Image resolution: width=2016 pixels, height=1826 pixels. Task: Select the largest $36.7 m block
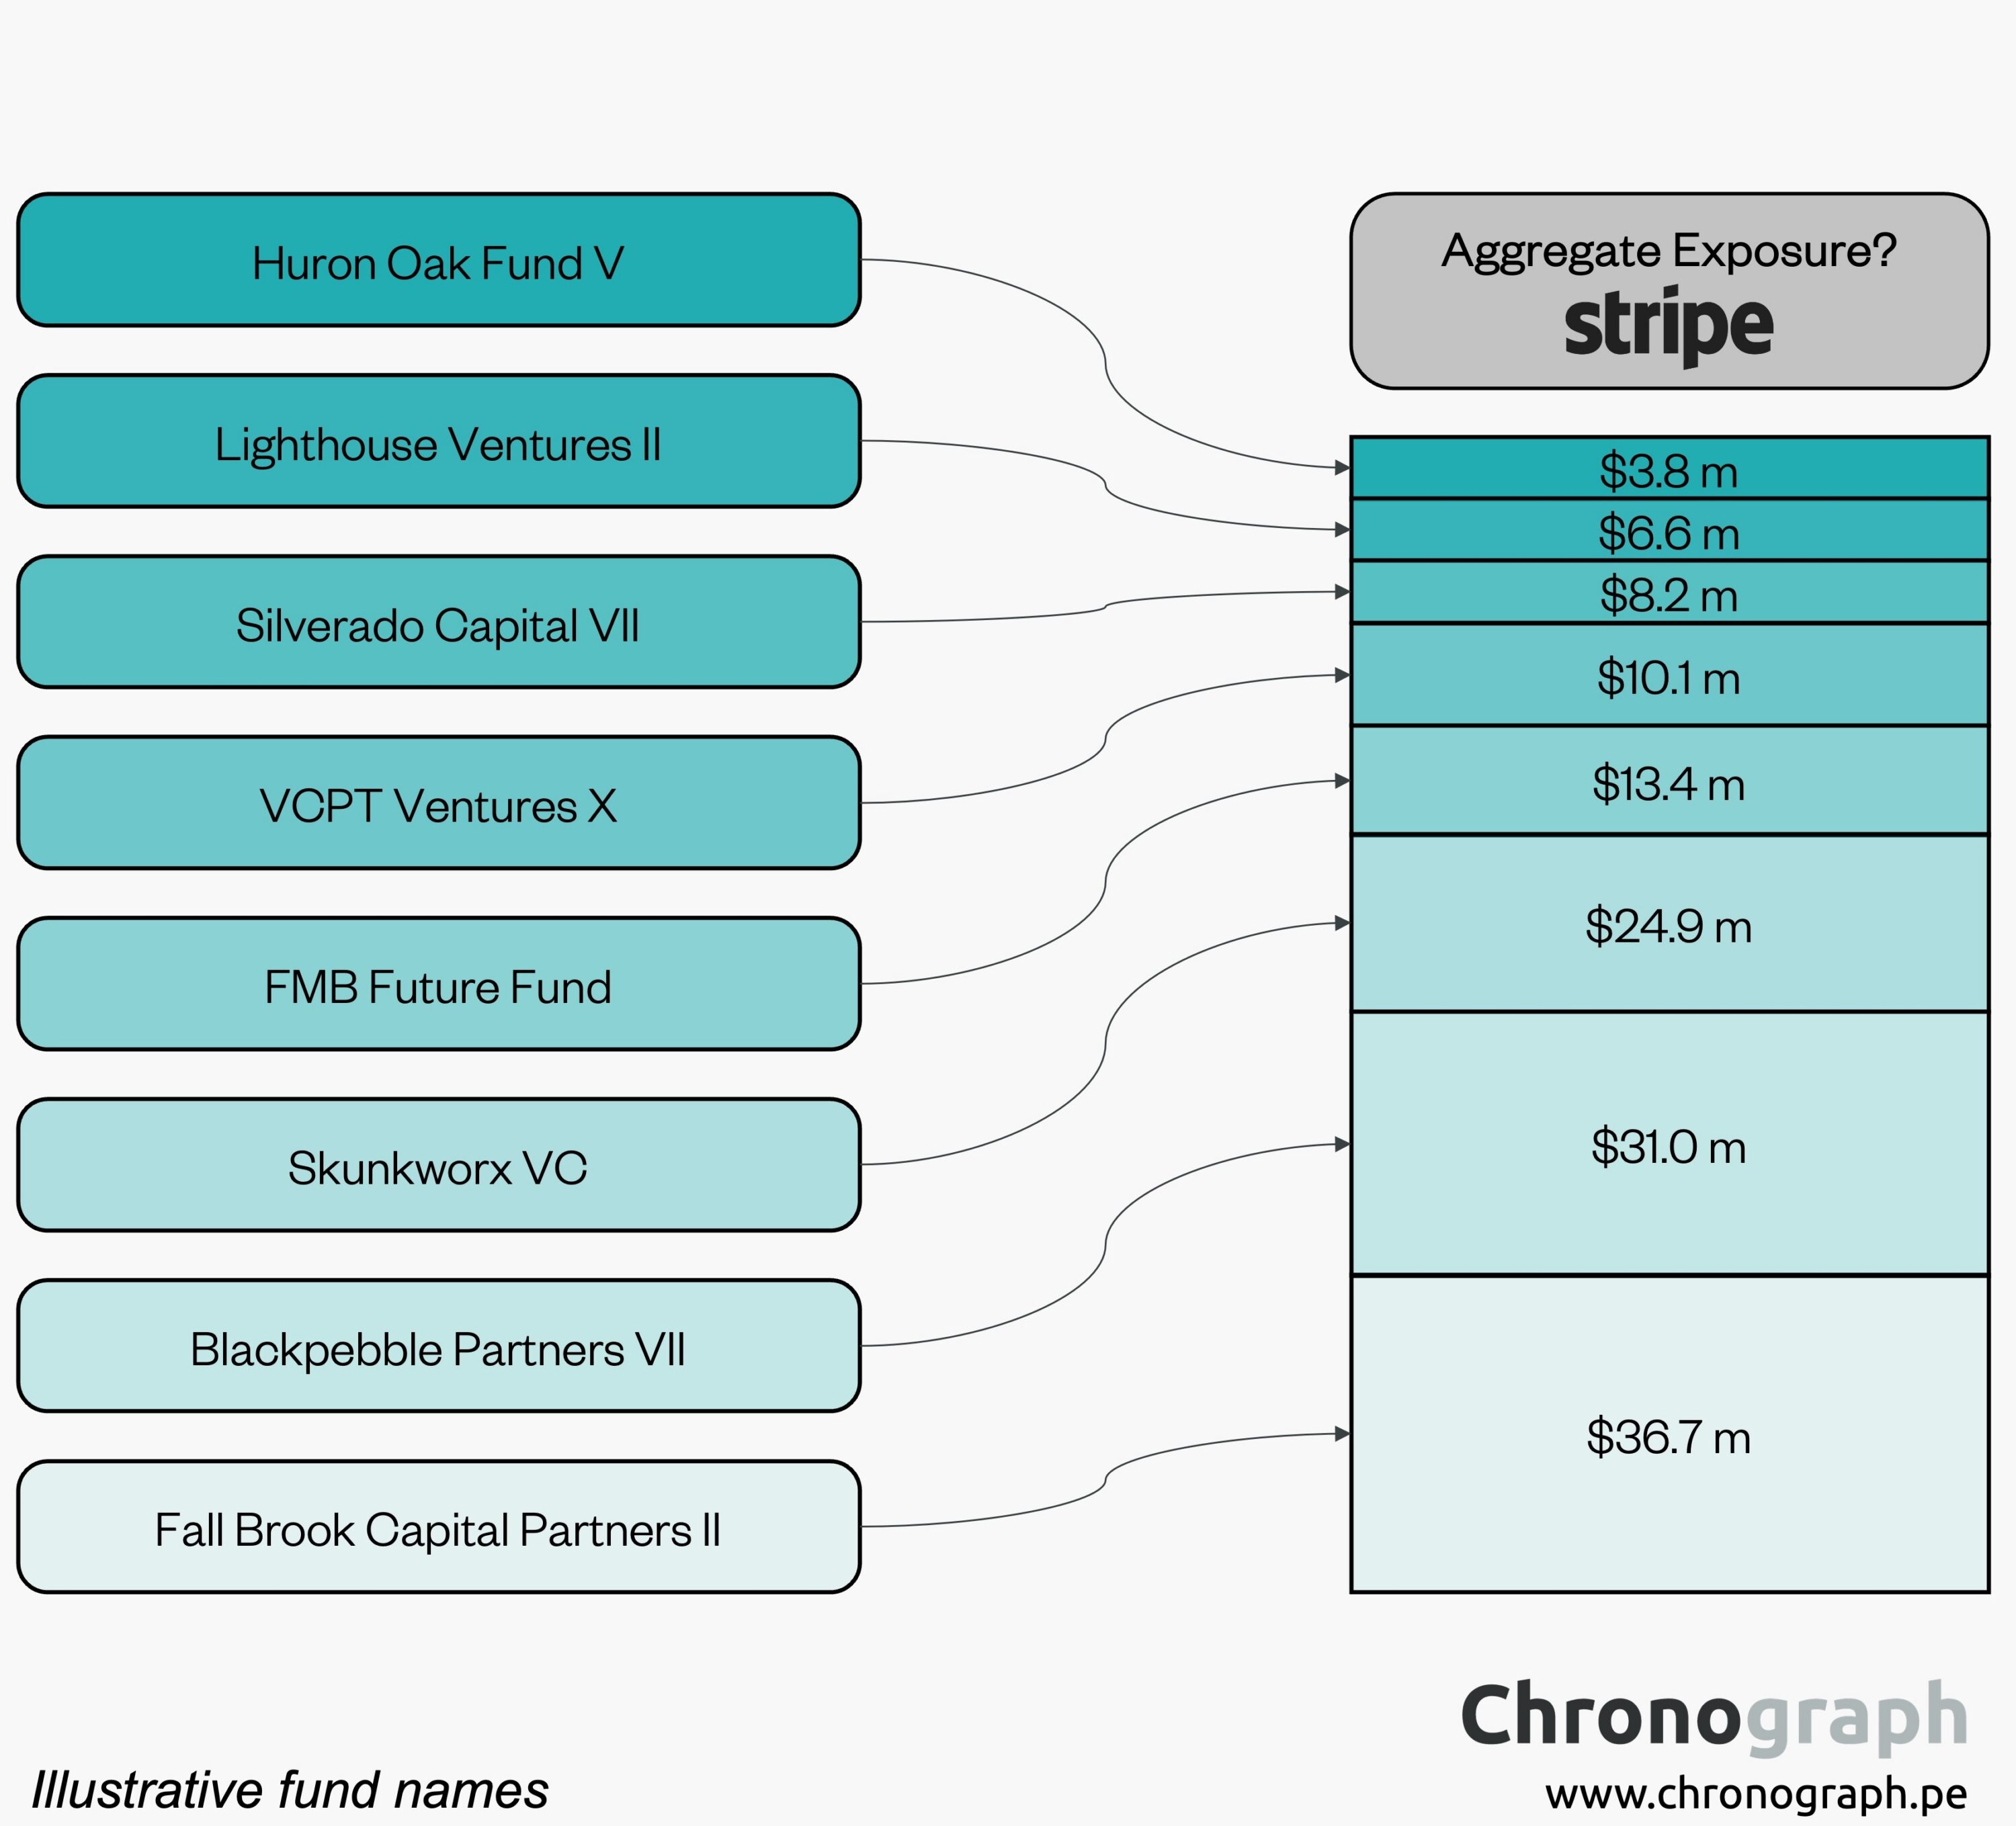[x=1668, y=1436]
